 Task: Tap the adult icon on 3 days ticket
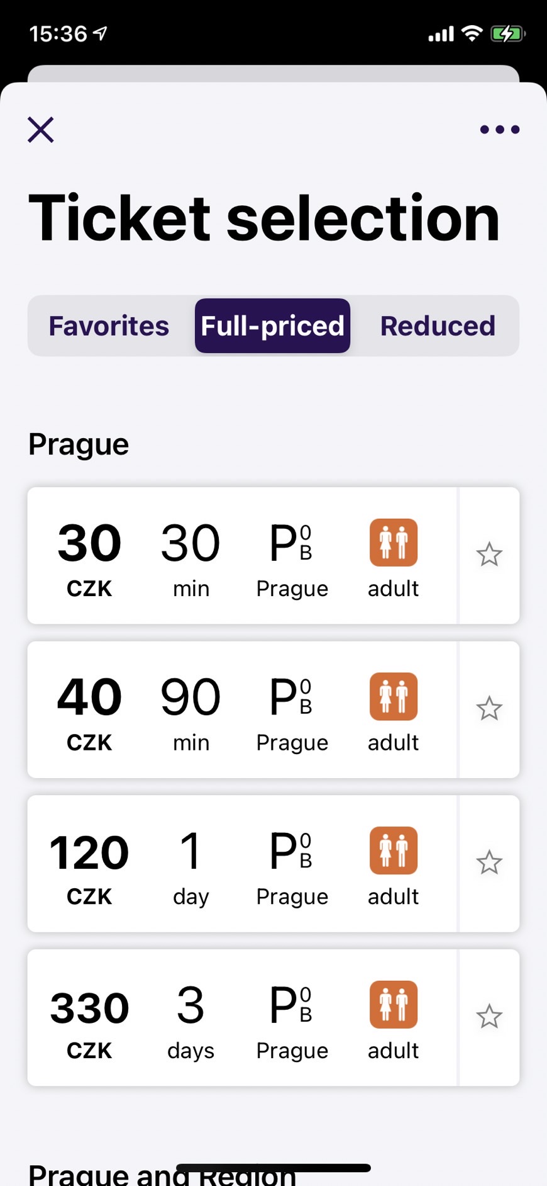click(394, 1005)
